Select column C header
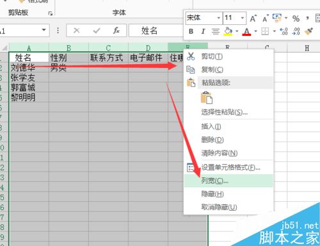Screen dimensions: 320x246 (108, 47)
